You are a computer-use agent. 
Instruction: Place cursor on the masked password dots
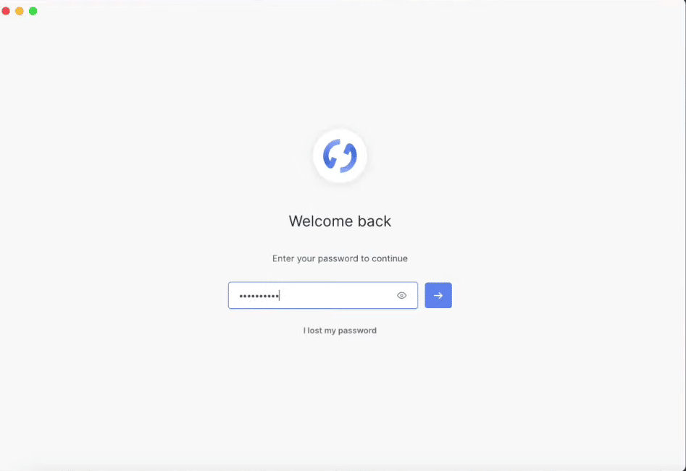pos(259,296)
